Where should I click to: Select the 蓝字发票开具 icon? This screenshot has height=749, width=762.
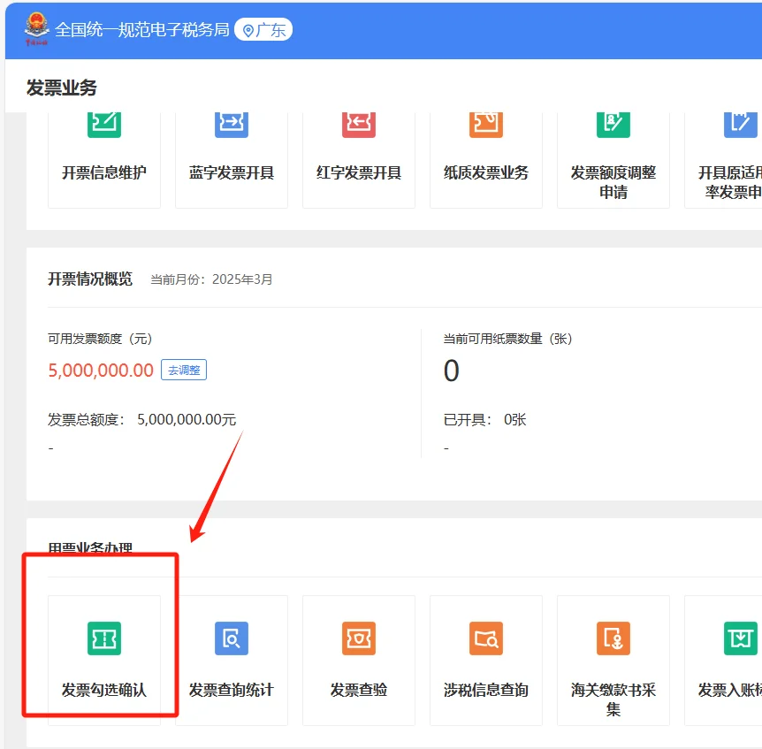(x=231, y=146)
